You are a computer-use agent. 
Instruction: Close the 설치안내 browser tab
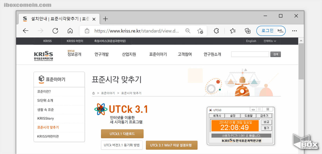(x=94, y=19)
